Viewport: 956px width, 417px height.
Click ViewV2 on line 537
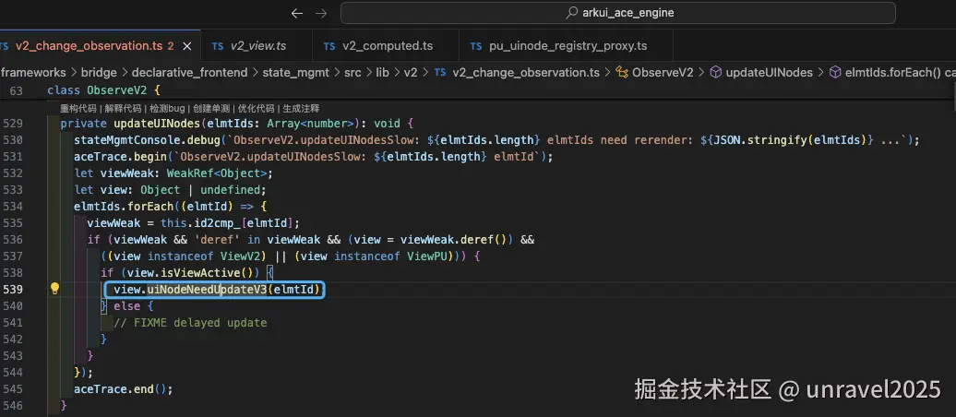[240, 256]
